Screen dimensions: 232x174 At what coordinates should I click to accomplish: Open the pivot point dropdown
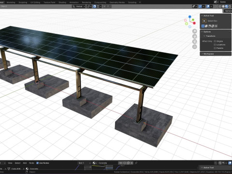pyautogui.click(x=89, y=6)
